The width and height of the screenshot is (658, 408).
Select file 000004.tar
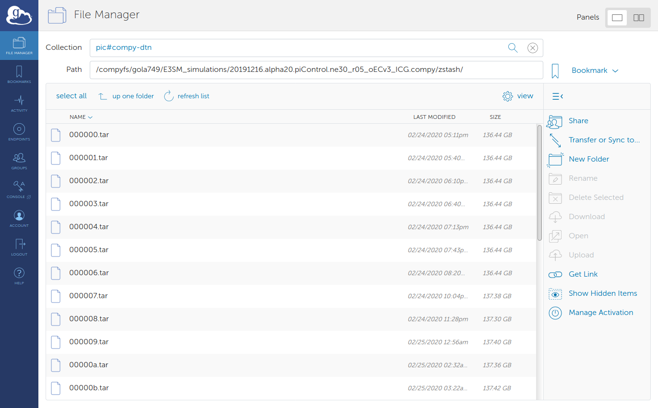[x=291, y=227]
